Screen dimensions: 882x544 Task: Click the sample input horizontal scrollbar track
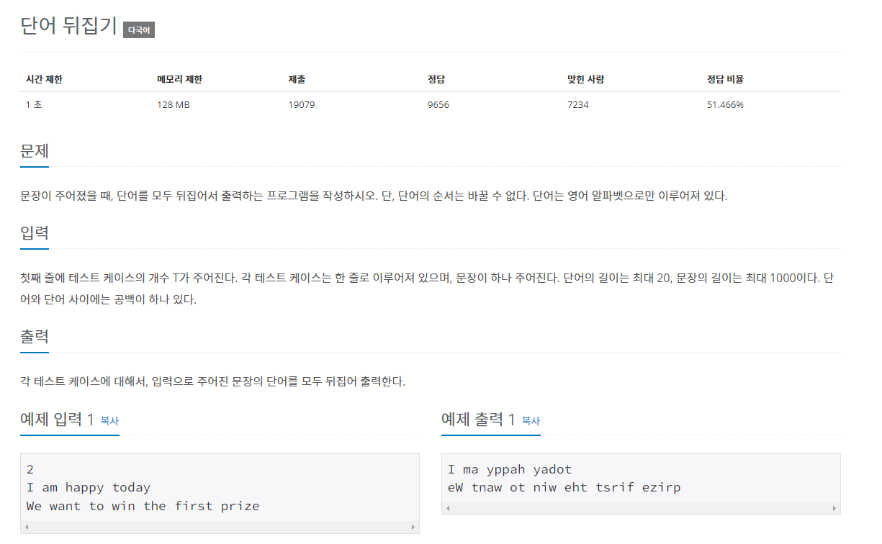(x=220, y=527)
